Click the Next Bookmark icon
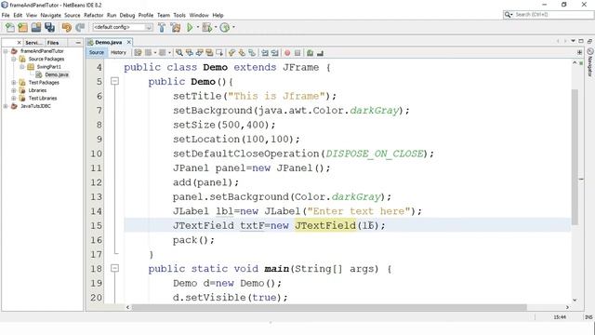The width and height of the screenshot is (595, 335). pyautogui.click(x=242, y=53)
